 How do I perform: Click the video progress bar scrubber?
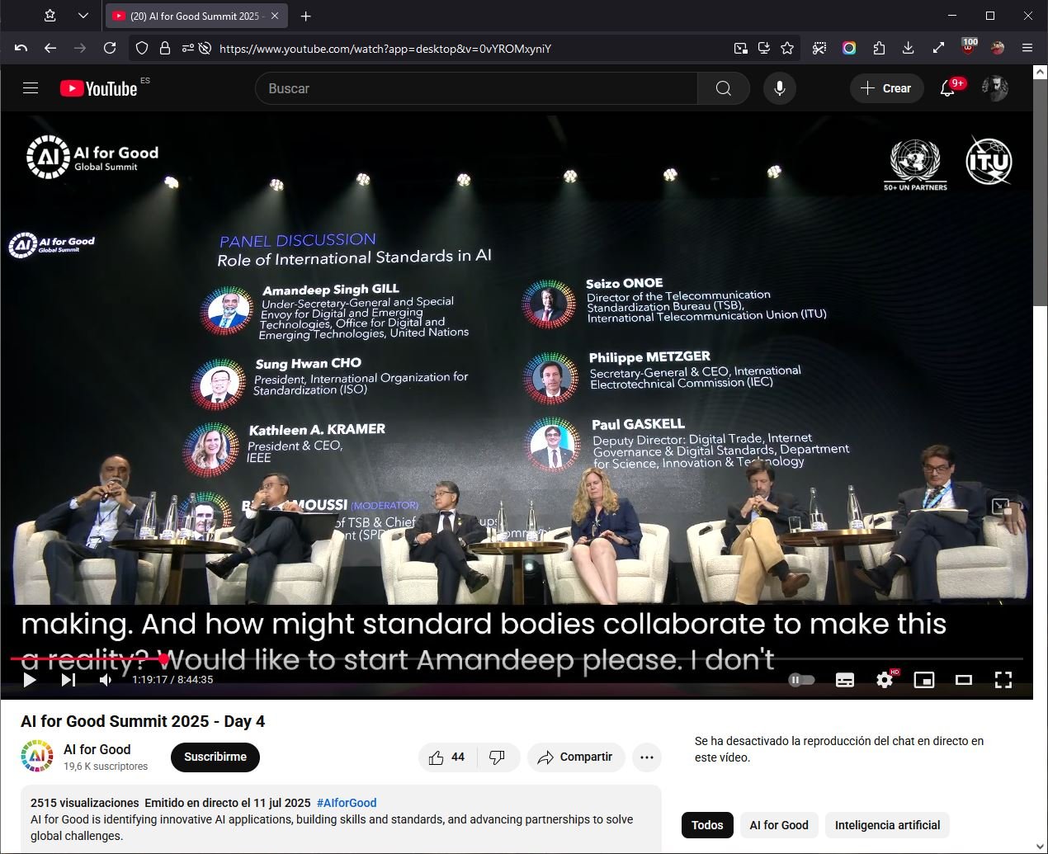pos(164,658)
